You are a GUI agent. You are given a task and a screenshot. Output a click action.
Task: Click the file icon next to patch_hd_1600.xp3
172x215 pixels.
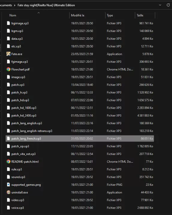[8, 108]
